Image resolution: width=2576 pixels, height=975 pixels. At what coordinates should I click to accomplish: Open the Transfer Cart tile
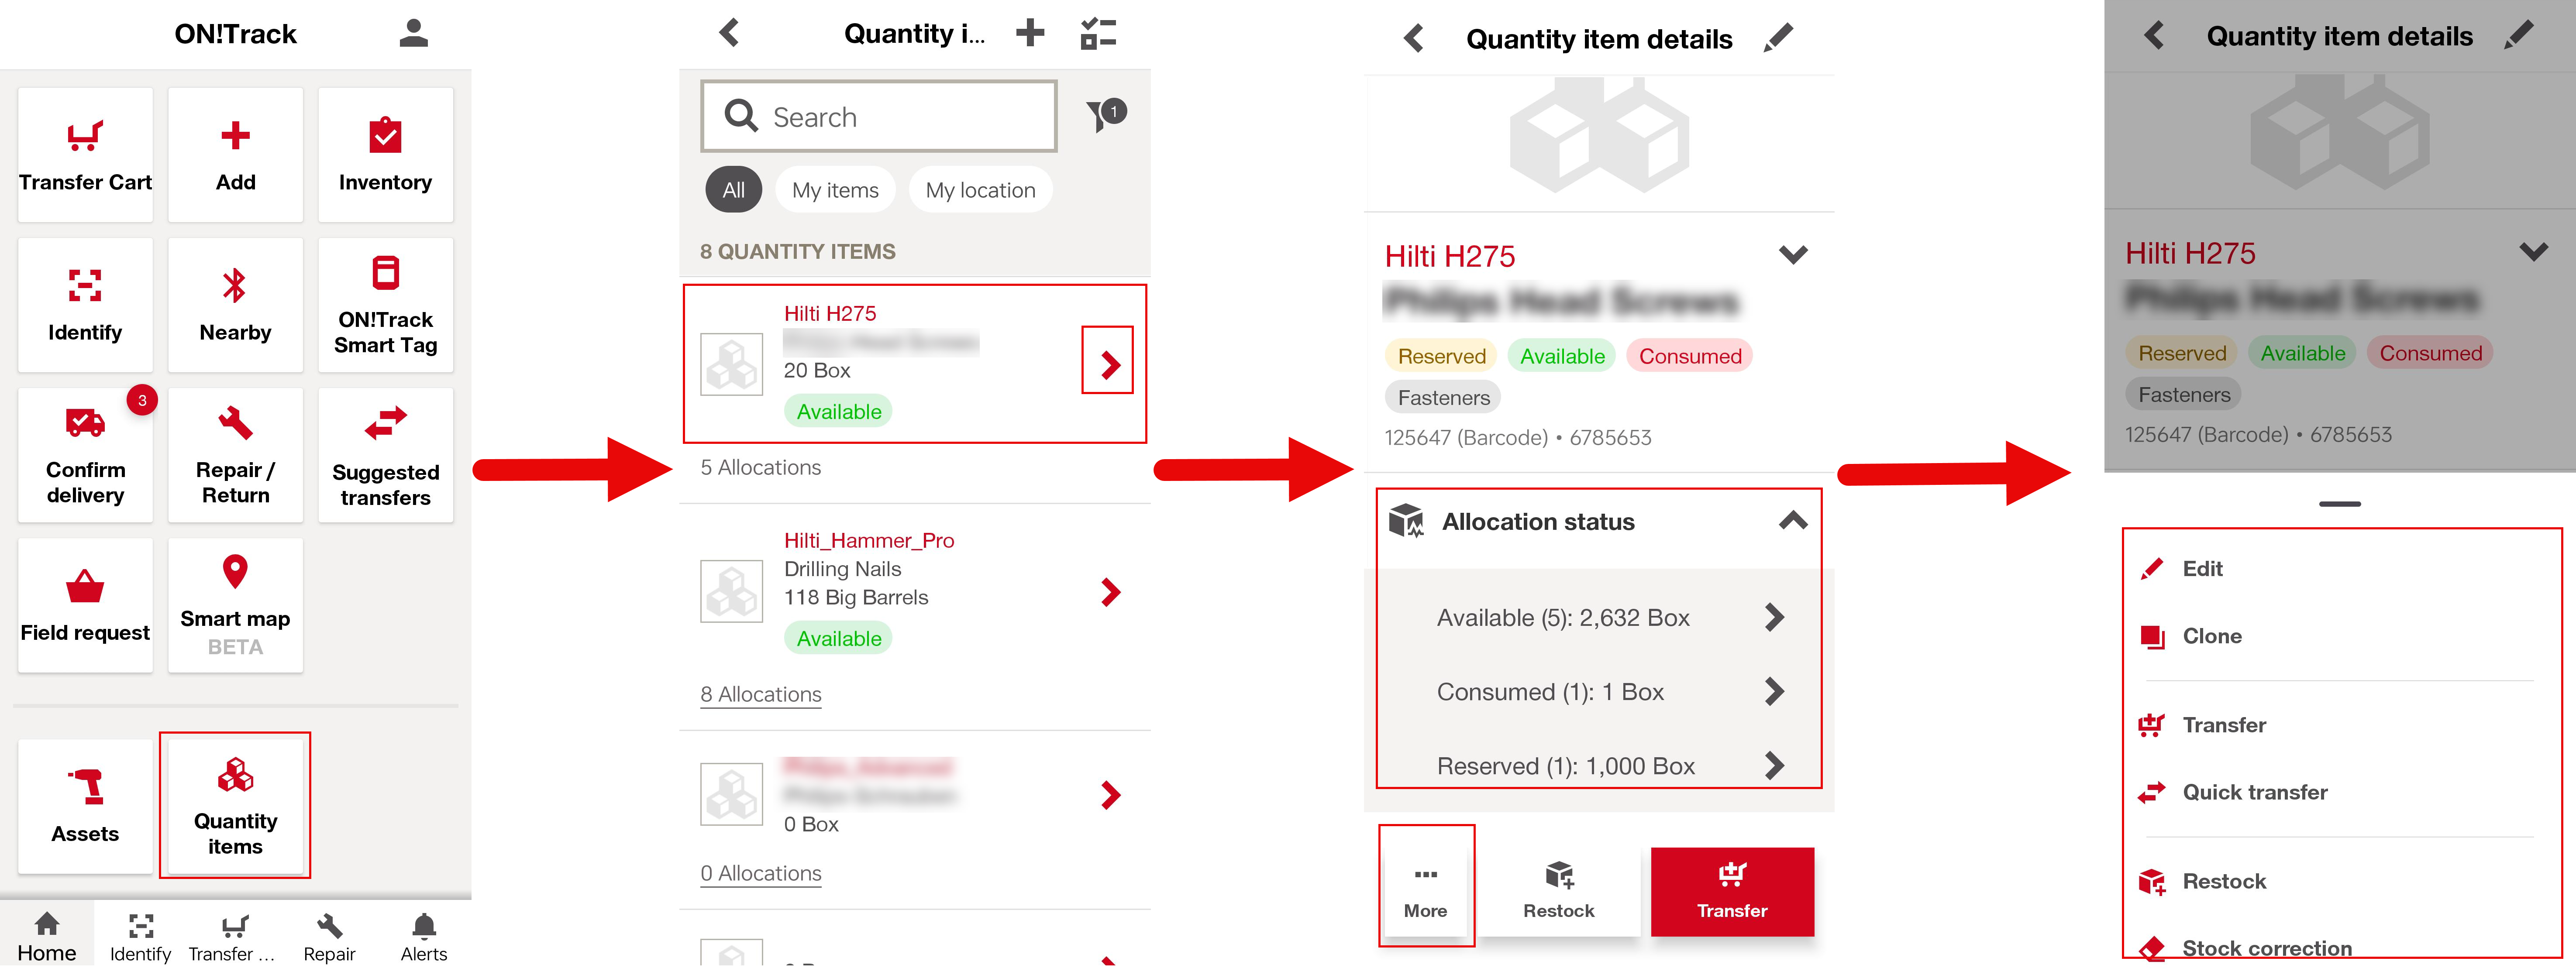pyautogui.click(x=85, y=155)
